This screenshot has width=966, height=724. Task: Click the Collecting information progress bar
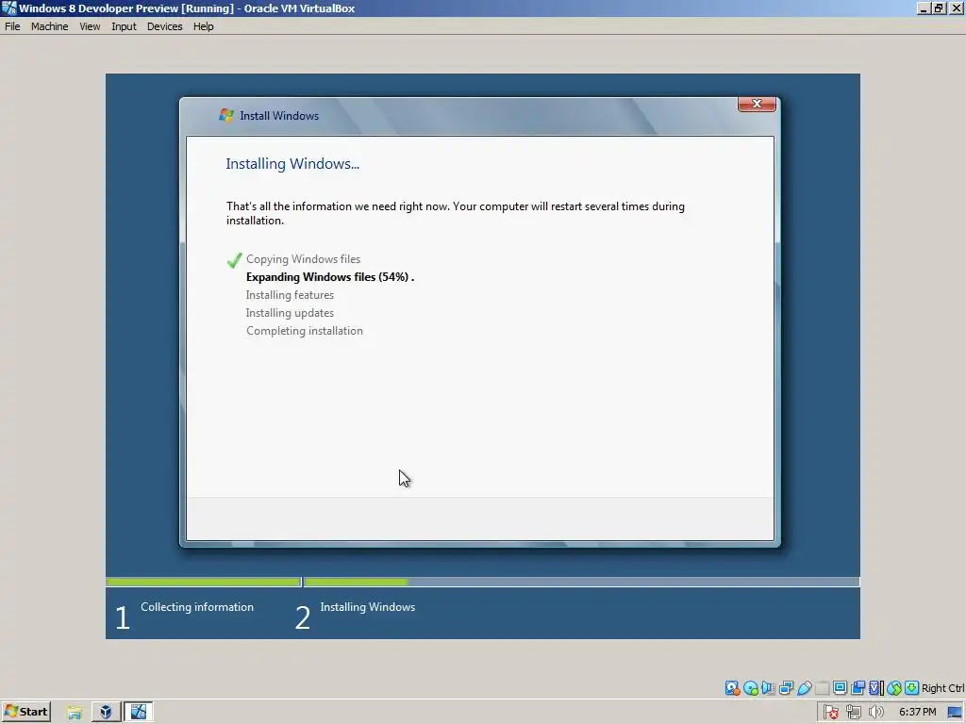204,582
